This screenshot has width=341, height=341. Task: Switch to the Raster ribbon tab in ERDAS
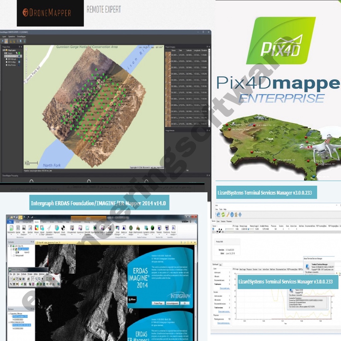pos(37,222)
